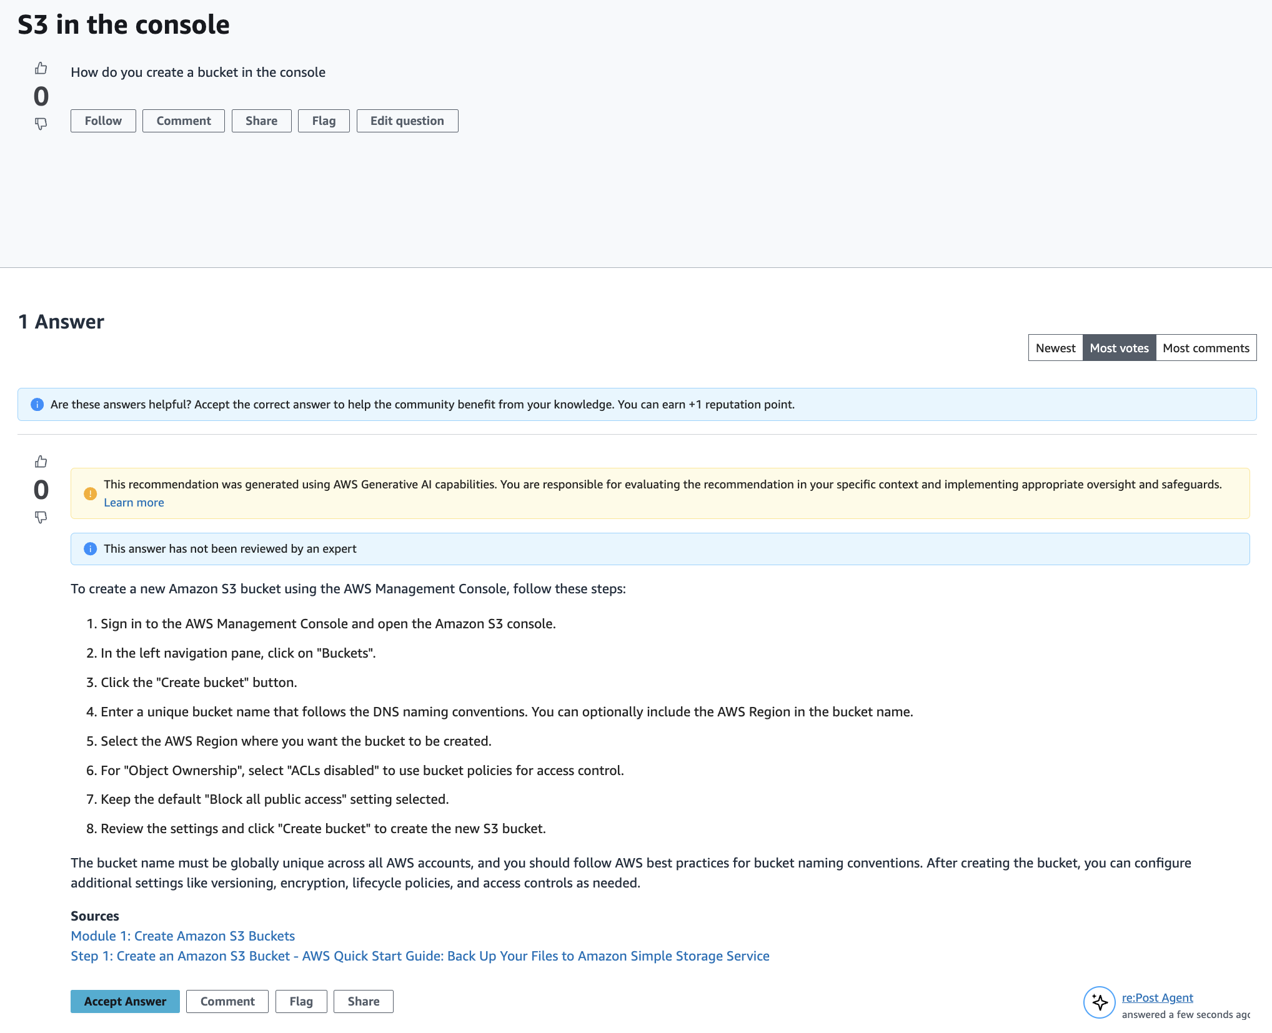Sort answers by Newest
This screenshot has width=1272, height=1033.
1055,348
